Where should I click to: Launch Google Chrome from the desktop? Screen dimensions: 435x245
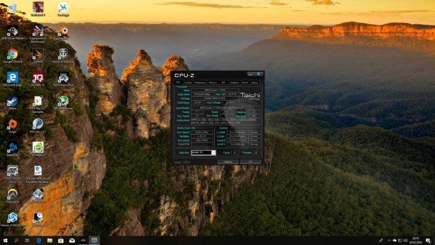point(12,56)
